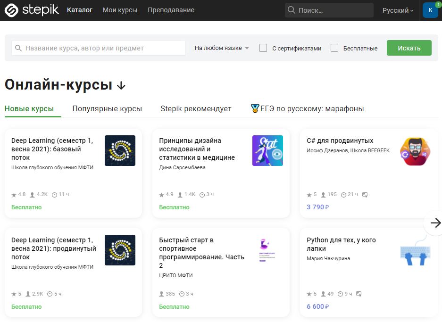Open Python для тех, у кого лапки title

pos(341,244)
